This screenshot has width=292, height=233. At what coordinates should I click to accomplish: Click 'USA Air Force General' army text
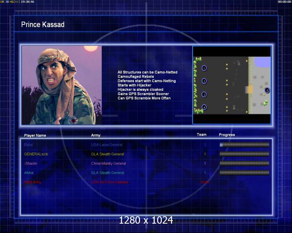pyautogui.click(x=109, y=182)
